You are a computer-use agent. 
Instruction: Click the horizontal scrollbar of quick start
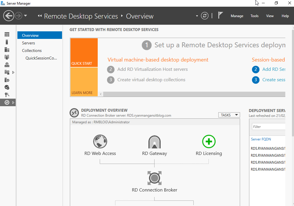click(194, 94)
